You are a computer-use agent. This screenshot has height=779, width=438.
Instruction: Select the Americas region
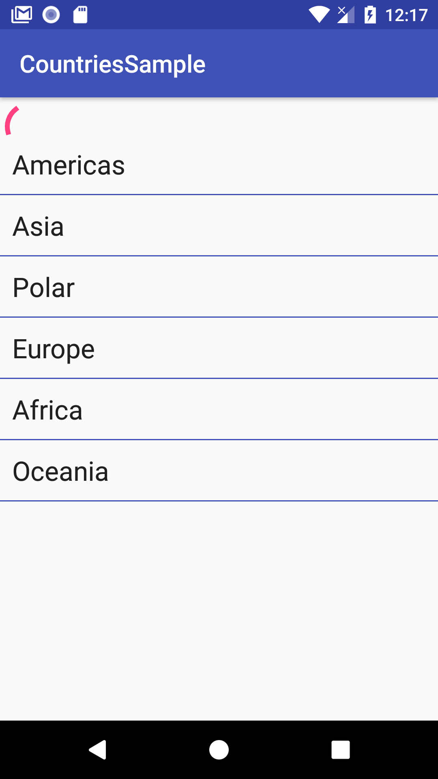coord(219,166)
